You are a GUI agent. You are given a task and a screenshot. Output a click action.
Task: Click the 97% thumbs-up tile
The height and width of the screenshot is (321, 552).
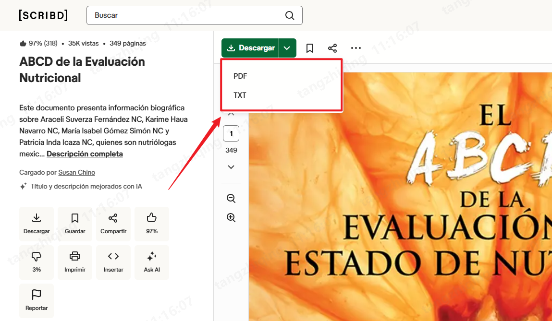[x=152, y=224]
